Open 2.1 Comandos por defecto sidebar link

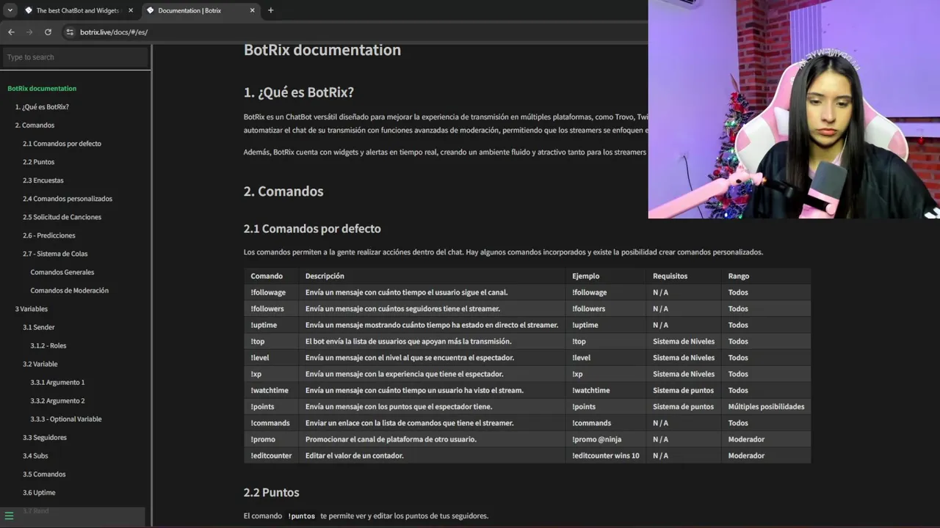pos(62,144)
